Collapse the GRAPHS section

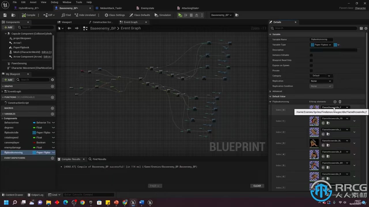(3, 86)
